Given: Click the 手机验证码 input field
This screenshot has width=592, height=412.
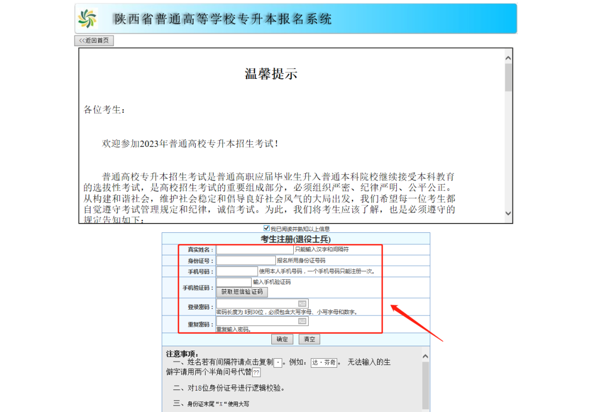Looking at the screenshot, I should 234,282.
